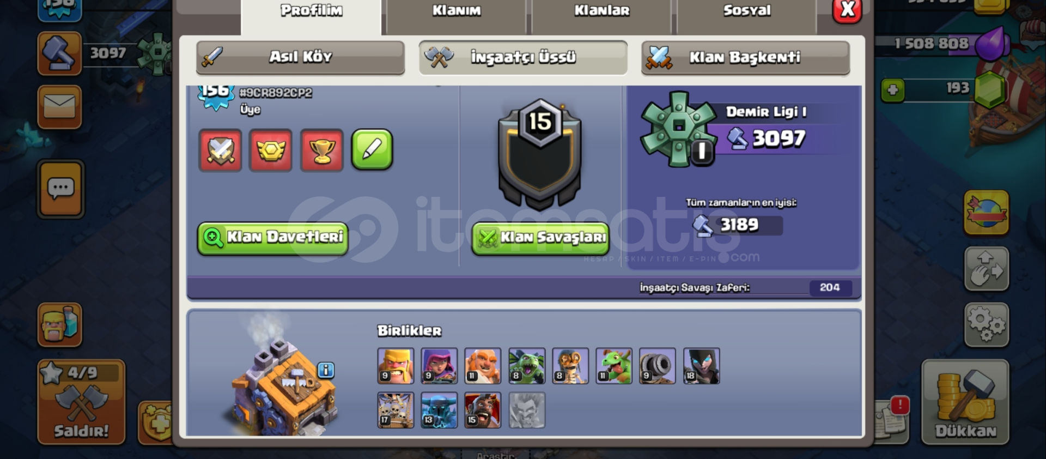Tap the Saldır! attack button
Viewport: 1046px width, 459px height.
tap(81, 402)
